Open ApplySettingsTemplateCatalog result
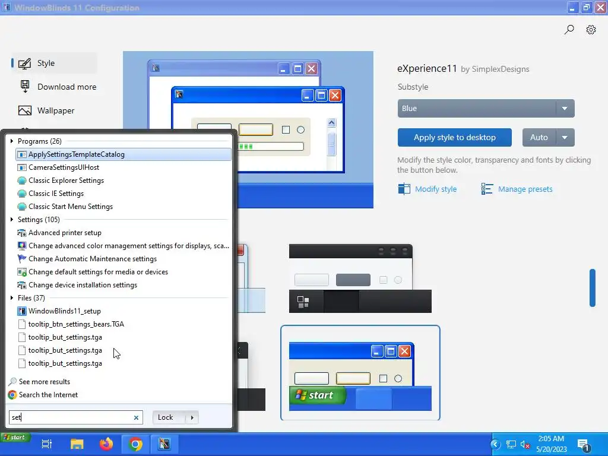 pyautogui.click(x=123, y=154)
